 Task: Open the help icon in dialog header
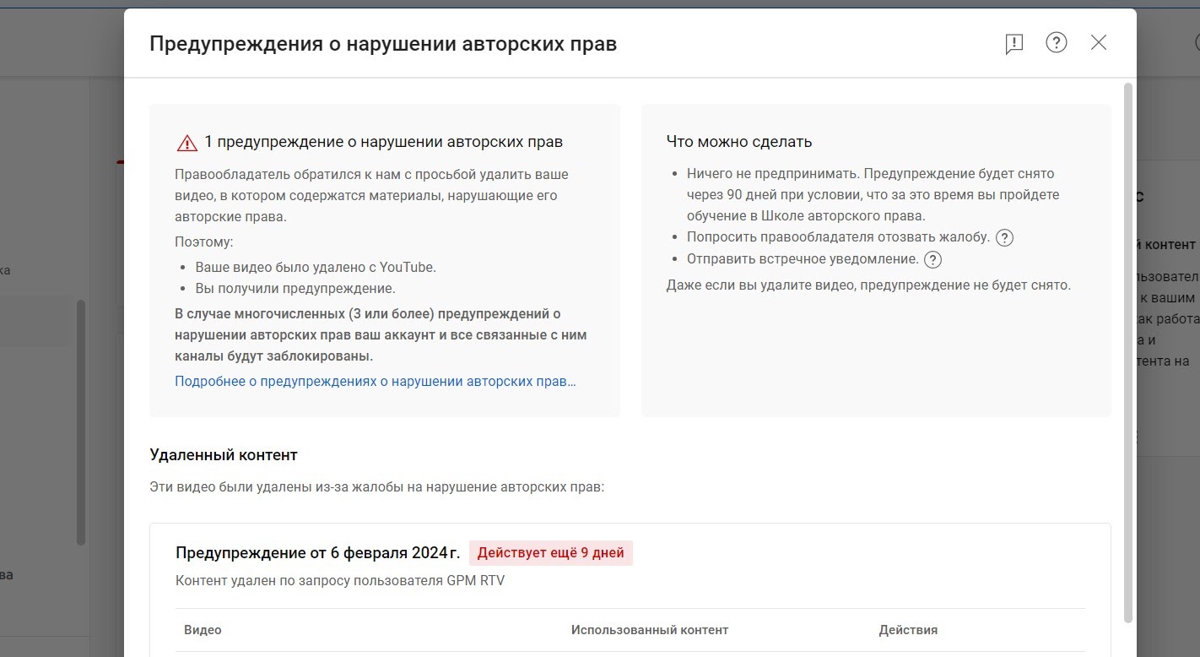1057,42
